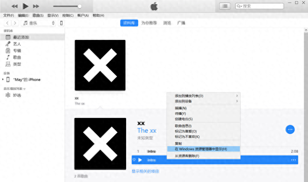Click the main play button
Image resolution: width=308 pixels, height=182 pixels.
click(x=26, y=6)
